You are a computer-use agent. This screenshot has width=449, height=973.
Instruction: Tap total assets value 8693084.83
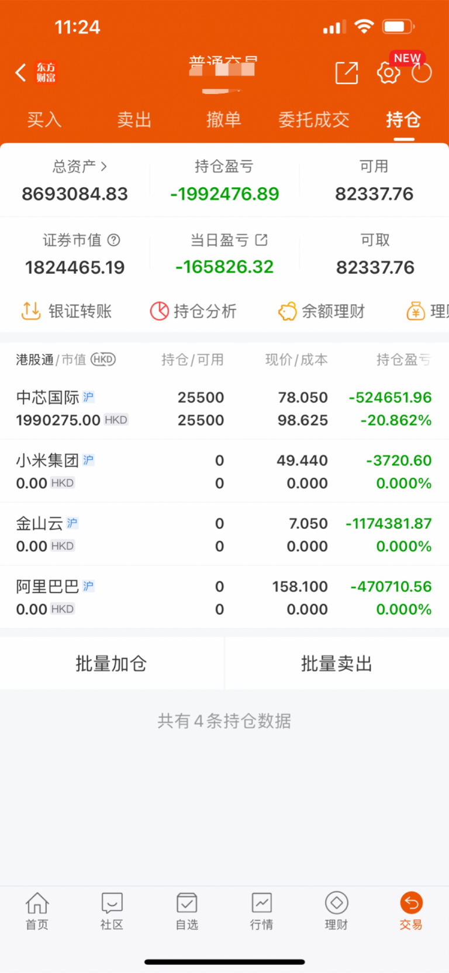pyautogui.click(x=75, y=194)
